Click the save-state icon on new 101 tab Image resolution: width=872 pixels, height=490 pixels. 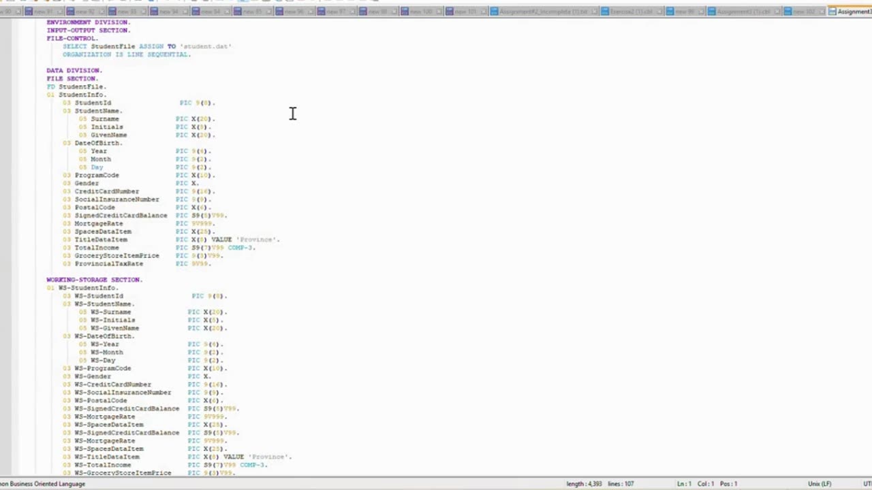450,12
